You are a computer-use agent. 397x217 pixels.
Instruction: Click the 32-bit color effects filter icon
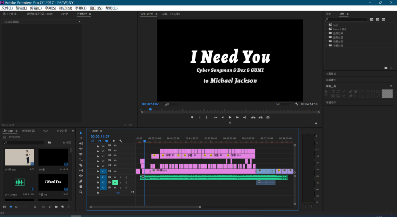(378, 19)
